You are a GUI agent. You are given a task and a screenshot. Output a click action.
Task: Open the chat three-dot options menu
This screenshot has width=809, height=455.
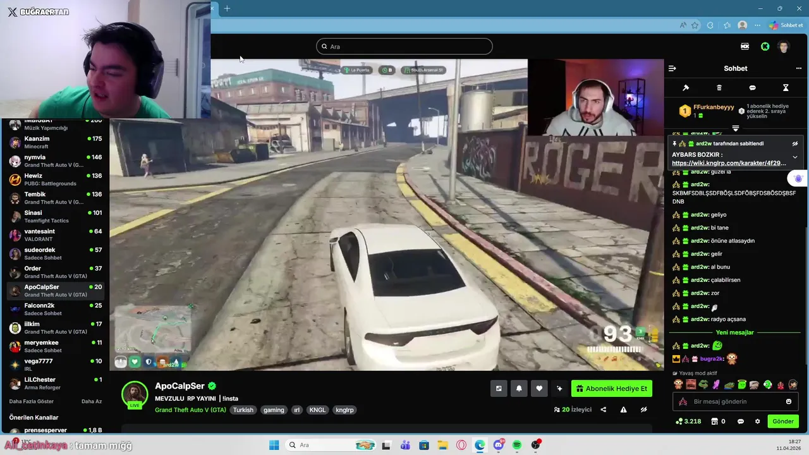pos(798,68)
